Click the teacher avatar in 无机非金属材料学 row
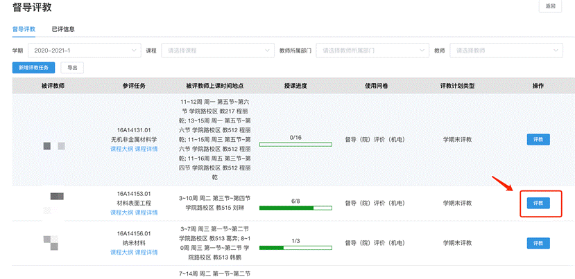Screen dimensions: 575x279 point(53,145)
